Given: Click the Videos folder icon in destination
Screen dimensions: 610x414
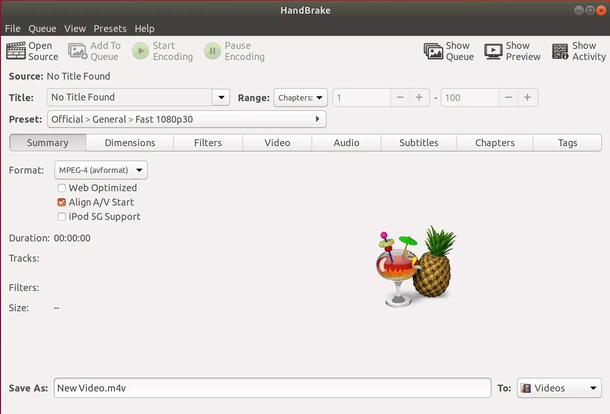Looking at the screenshot, I should click(x=526, y=388).
